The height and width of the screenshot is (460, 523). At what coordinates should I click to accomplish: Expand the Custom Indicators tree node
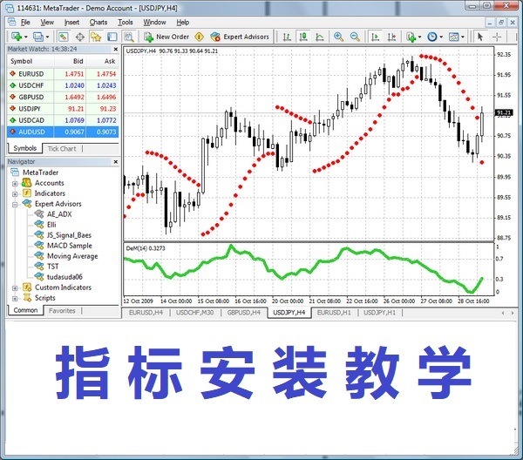coord(15,288)
